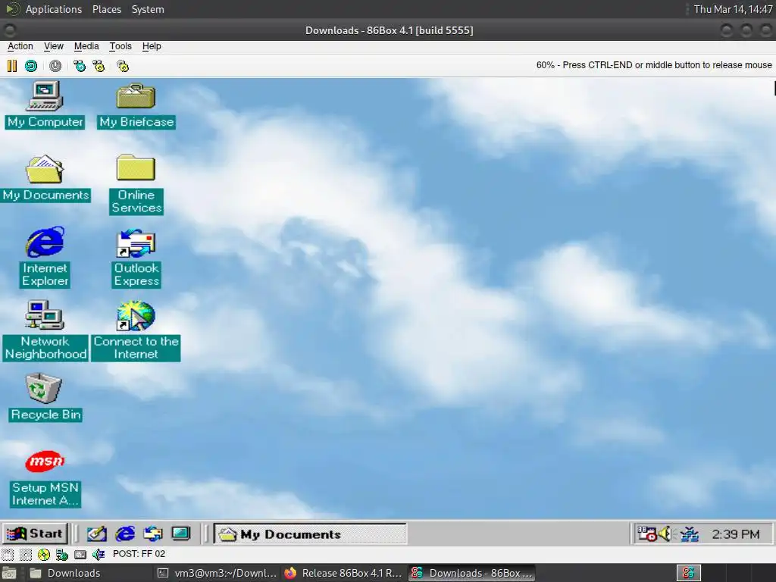Open the 86Box settings toolbar icon
The image size is (776, 582).
point(123,66)
